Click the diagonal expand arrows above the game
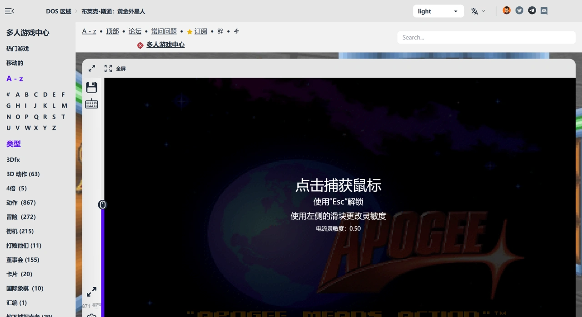Screen dimensions: 582x317 (92, 69)
